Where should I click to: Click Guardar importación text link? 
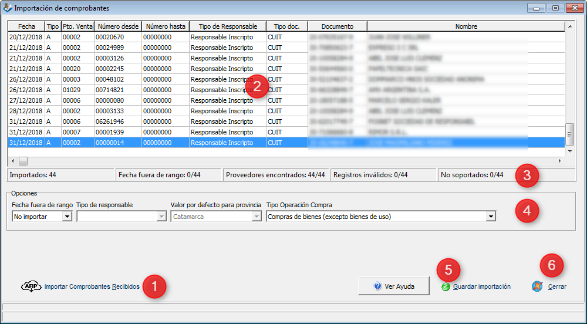coord(481,287)
